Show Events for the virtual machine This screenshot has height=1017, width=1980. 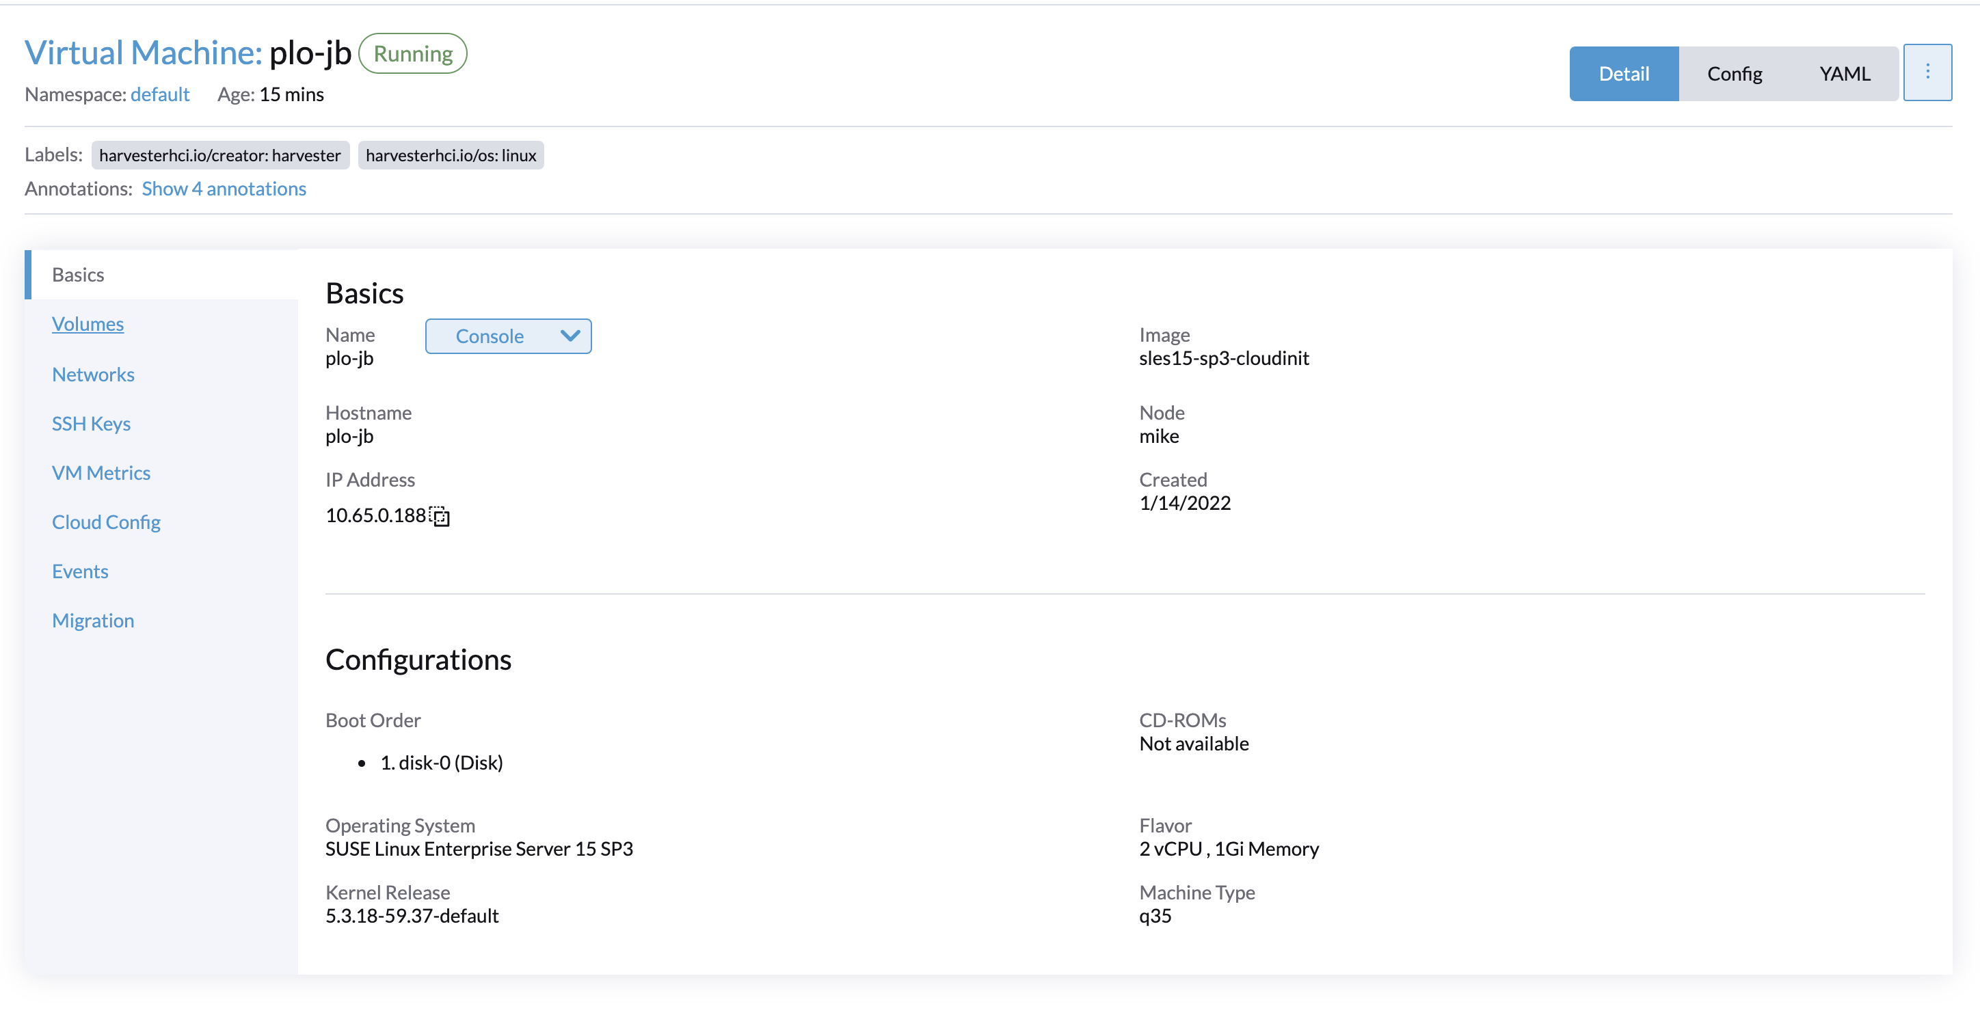tap(80, 571)
